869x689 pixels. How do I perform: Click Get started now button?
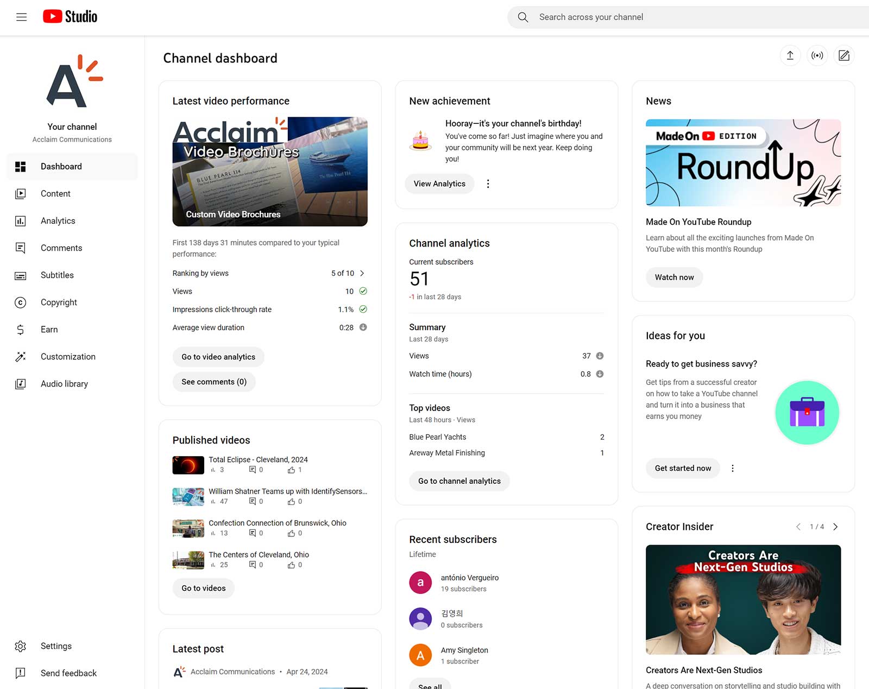pos(683,468)
